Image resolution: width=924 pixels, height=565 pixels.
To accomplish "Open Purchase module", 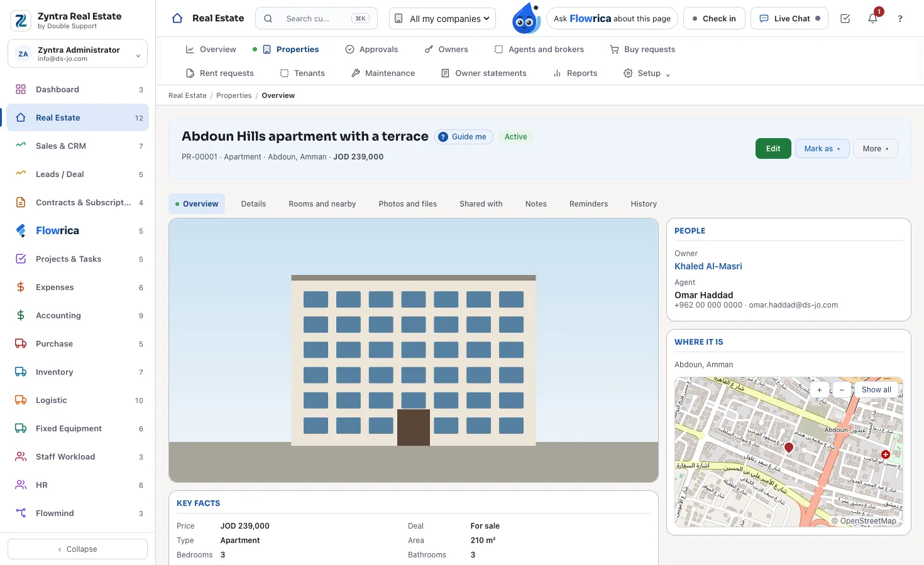I will pos(78,344).
